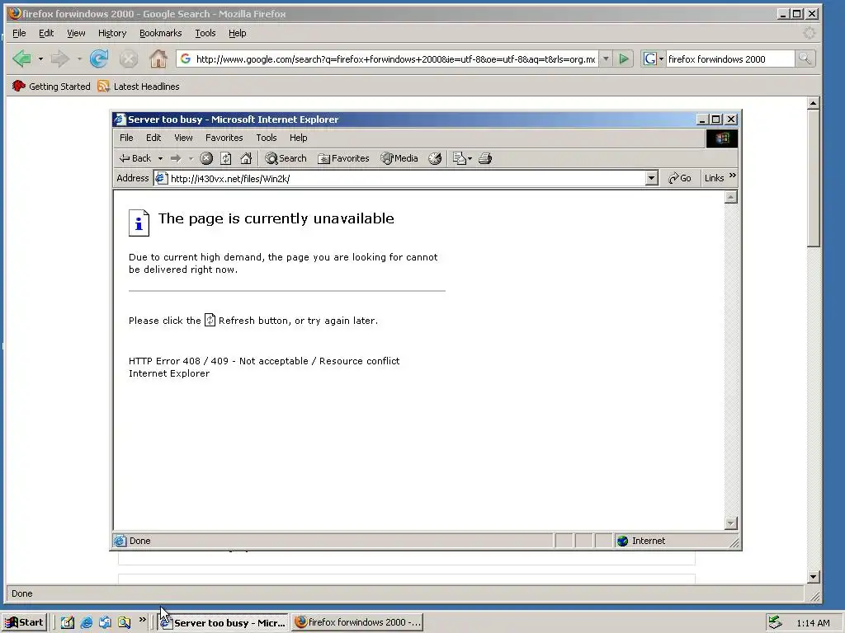Click Firefox page scrollbar up arrow
Screen dimensions: 845x633
pyautogui.click(x=814, y=103)
